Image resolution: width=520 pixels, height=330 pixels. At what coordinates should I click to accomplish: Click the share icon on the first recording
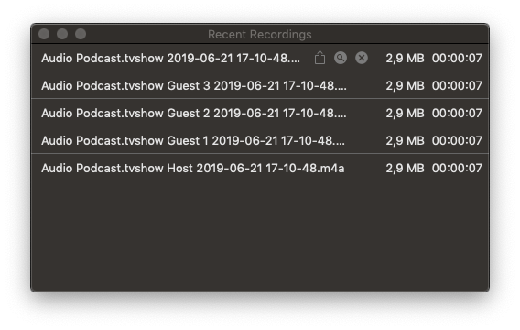point(320,58)
